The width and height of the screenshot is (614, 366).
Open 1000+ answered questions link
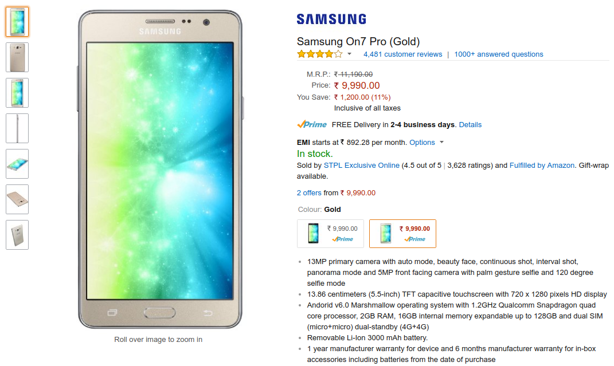coord(499,54)
